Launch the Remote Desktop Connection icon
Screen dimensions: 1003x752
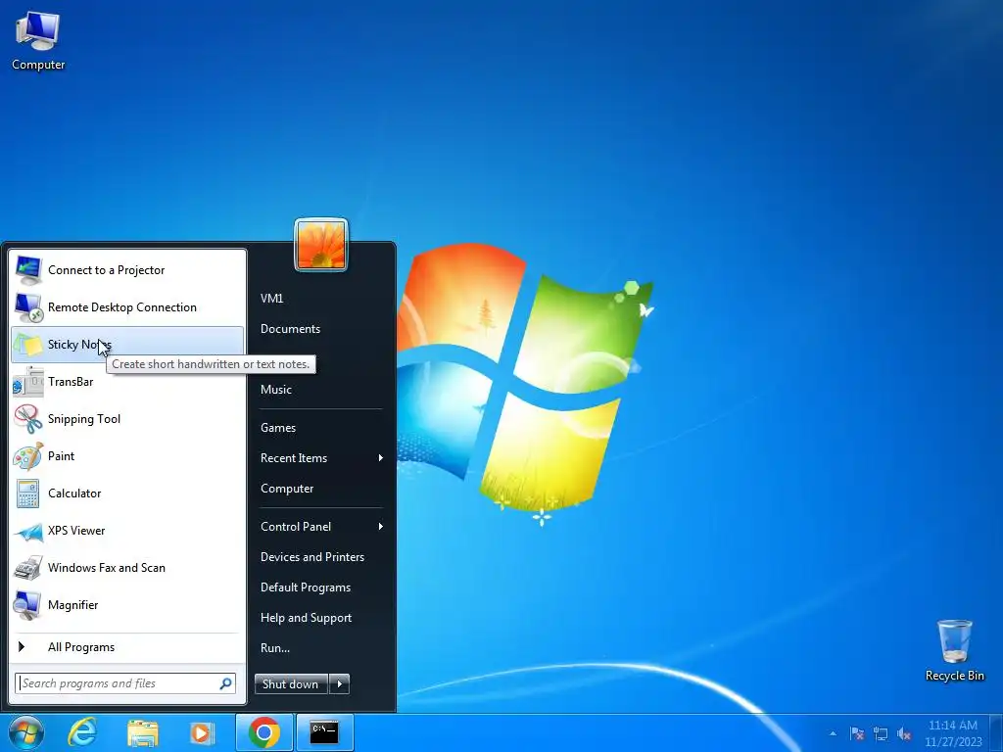click(x=28, y=307)
